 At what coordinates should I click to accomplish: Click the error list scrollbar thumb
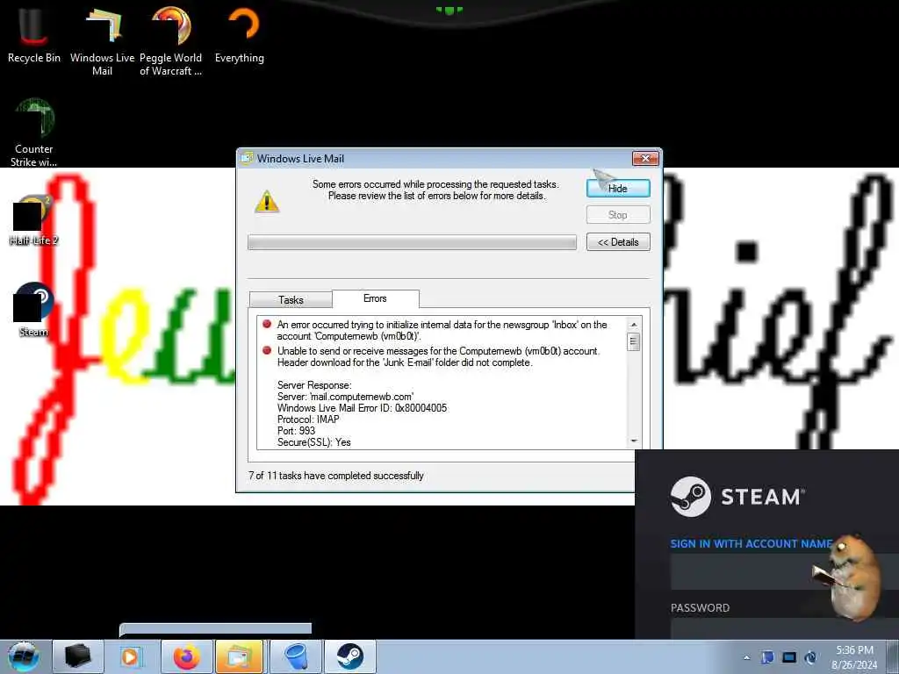coord(634,341)
